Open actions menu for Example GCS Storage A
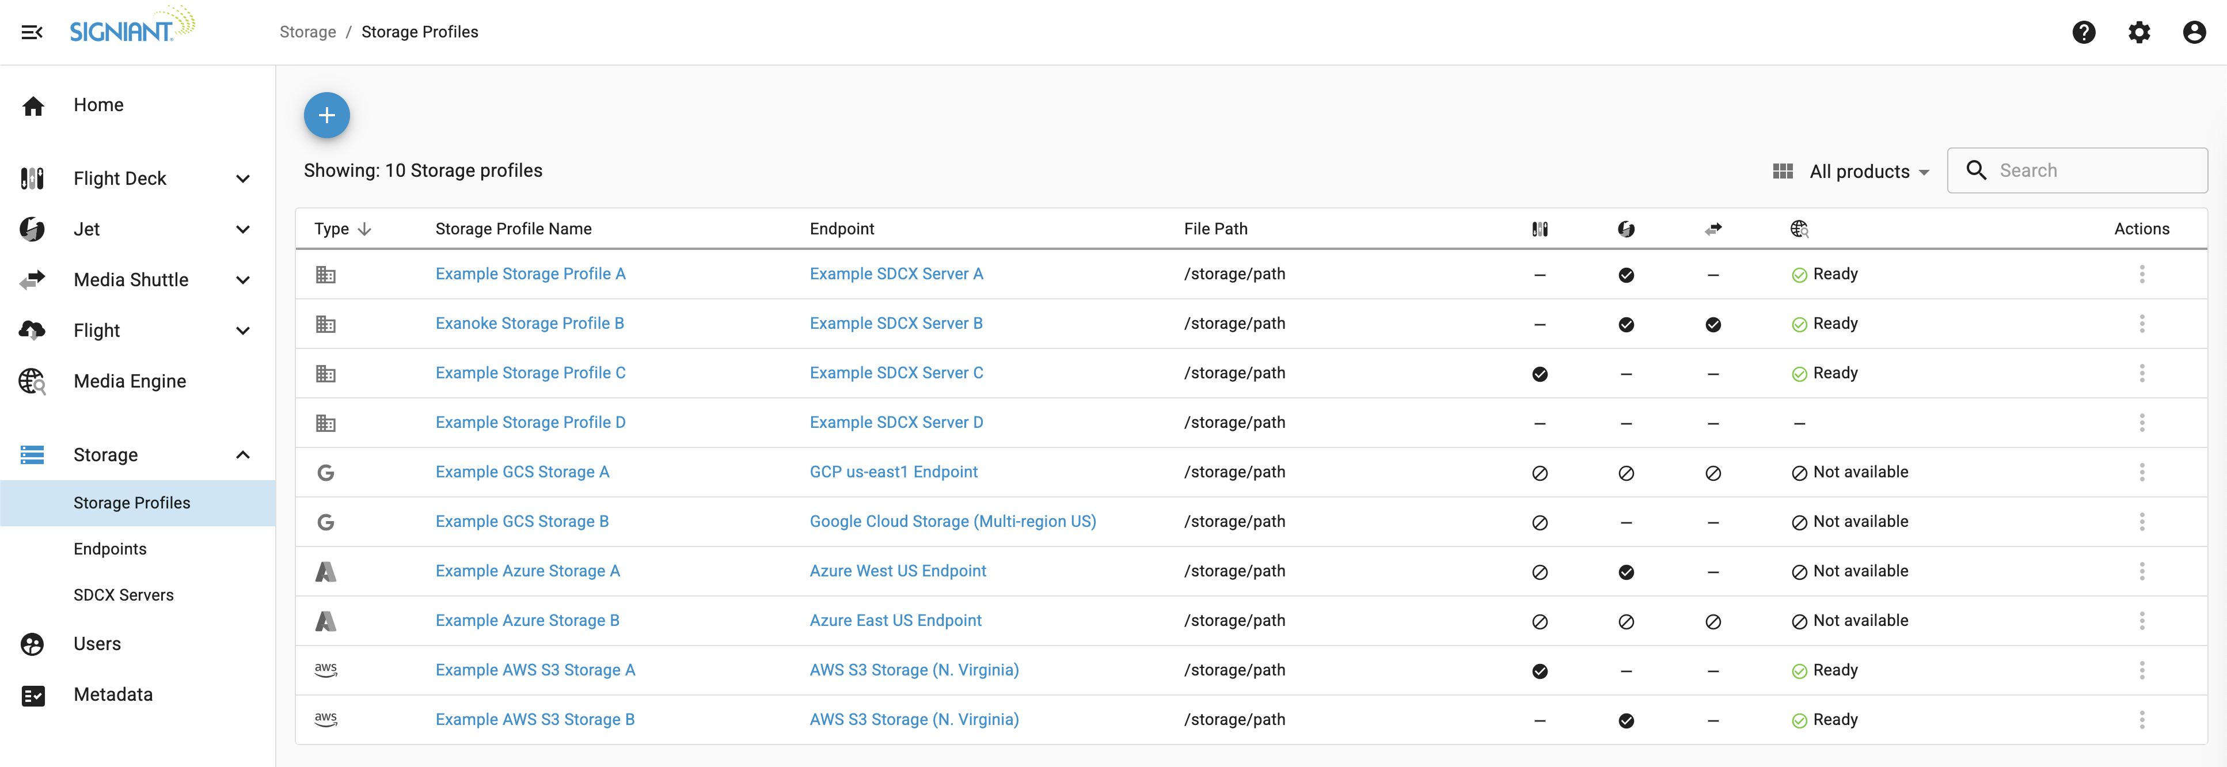This screenshot has width=2227, height=767. (x=2141, y=472)
